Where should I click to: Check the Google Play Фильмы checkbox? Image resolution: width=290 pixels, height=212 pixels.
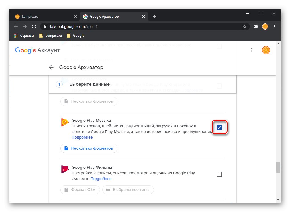coord(219,174)
